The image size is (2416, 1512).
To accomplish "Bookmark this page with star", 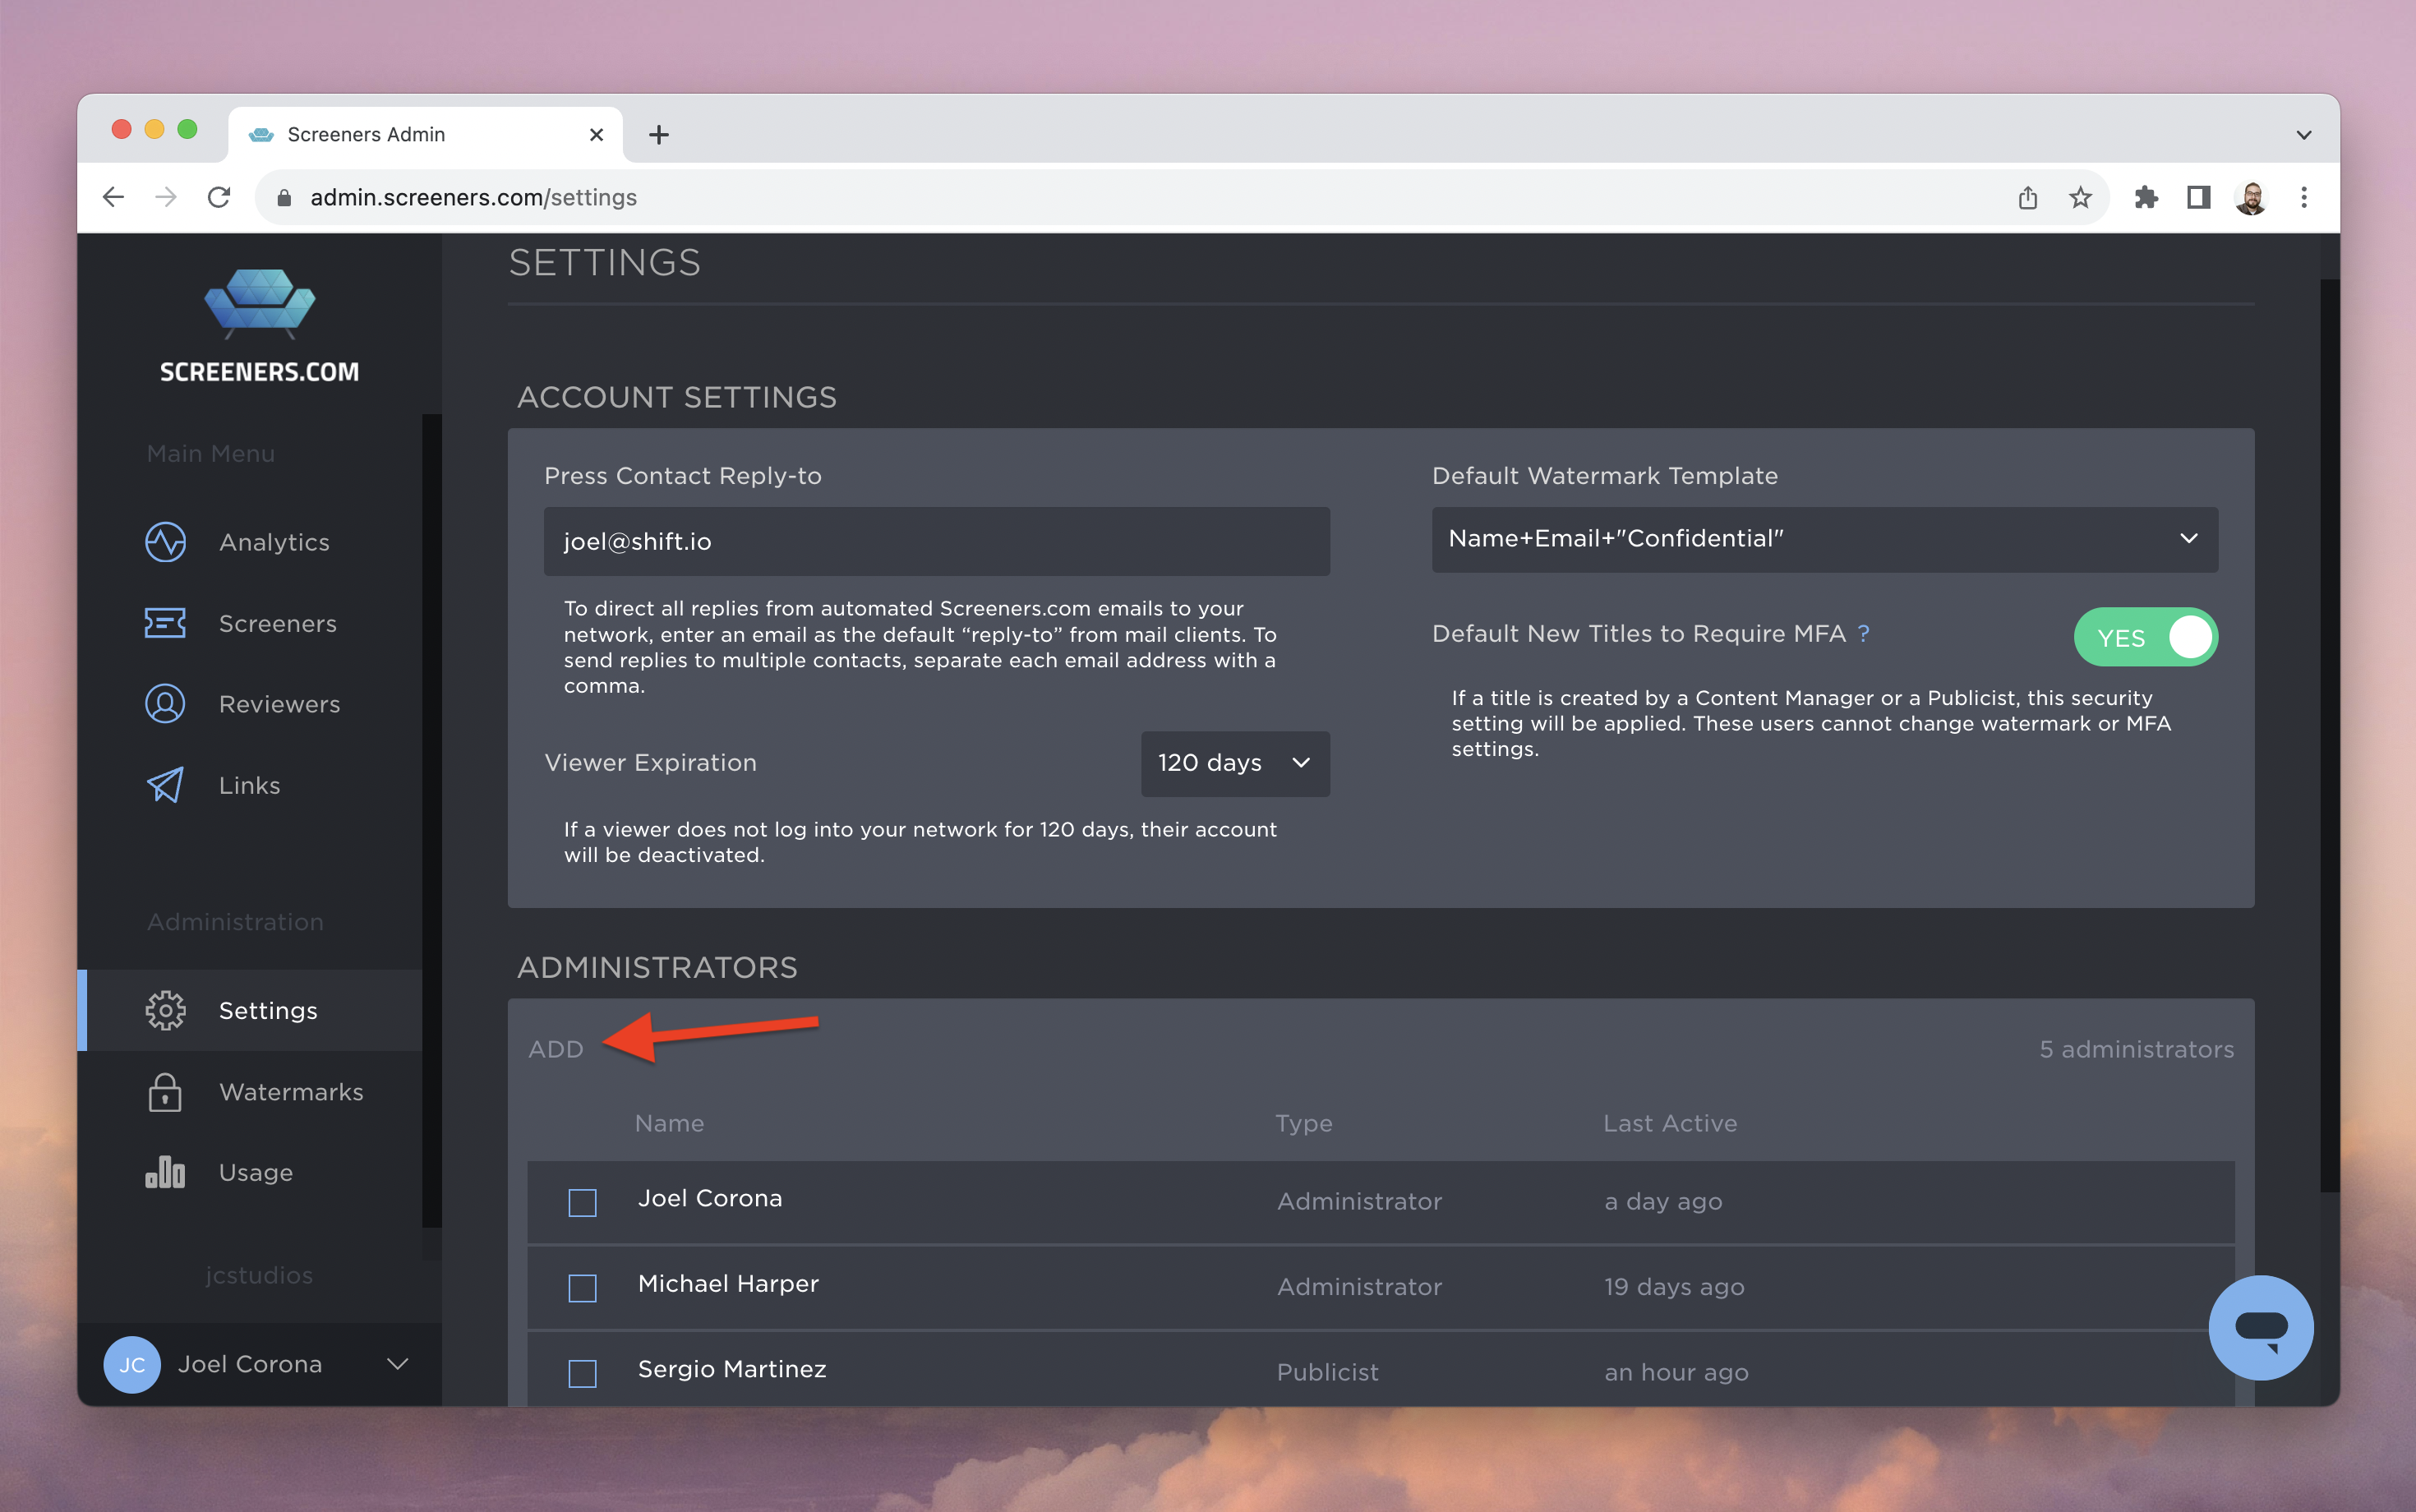I will pyautogui.click(x=2081, y=197).
